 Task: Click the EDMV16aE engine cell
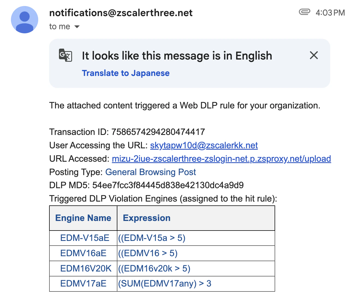83,253
